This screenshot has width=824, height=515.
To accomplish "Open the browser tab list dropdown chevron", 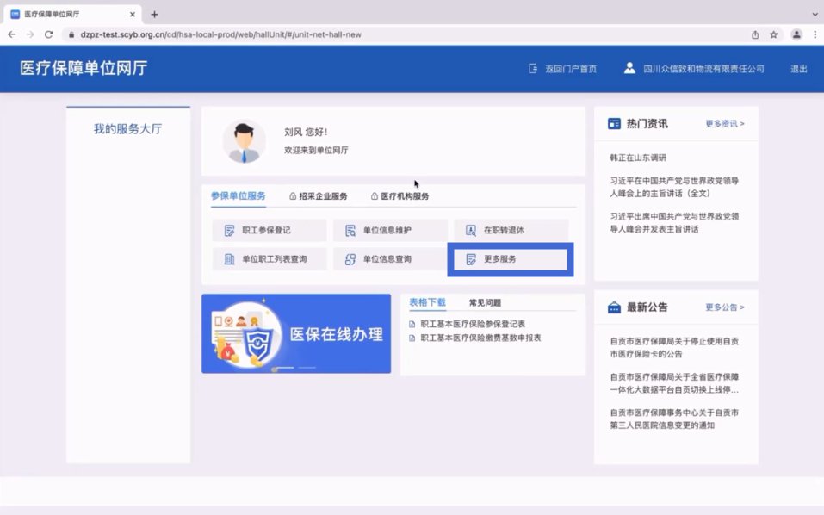I will 815,15.
